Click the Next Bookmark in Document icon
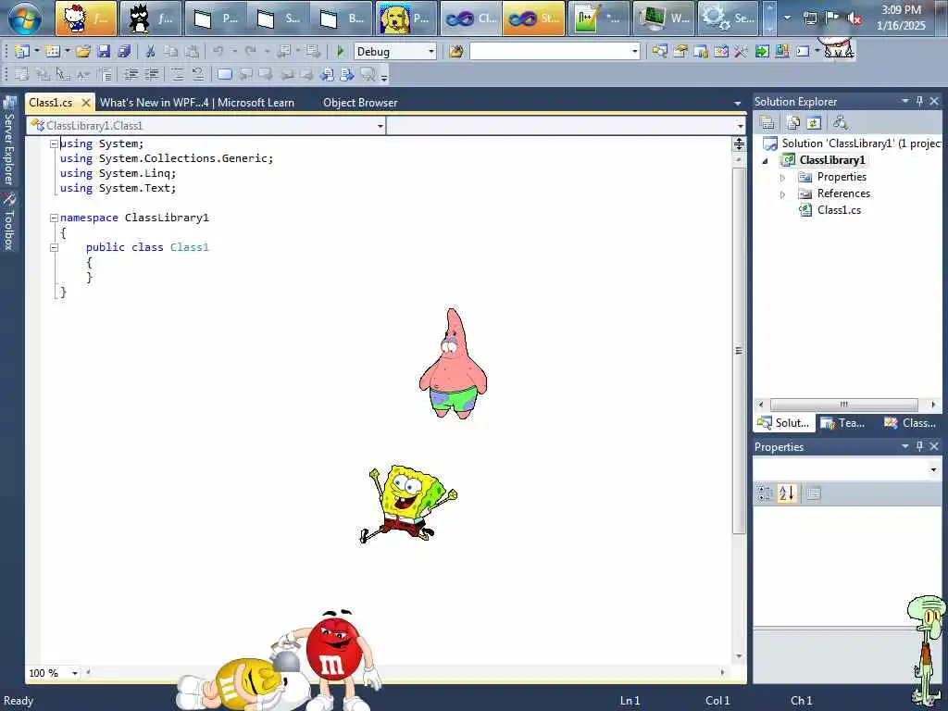 348,74
